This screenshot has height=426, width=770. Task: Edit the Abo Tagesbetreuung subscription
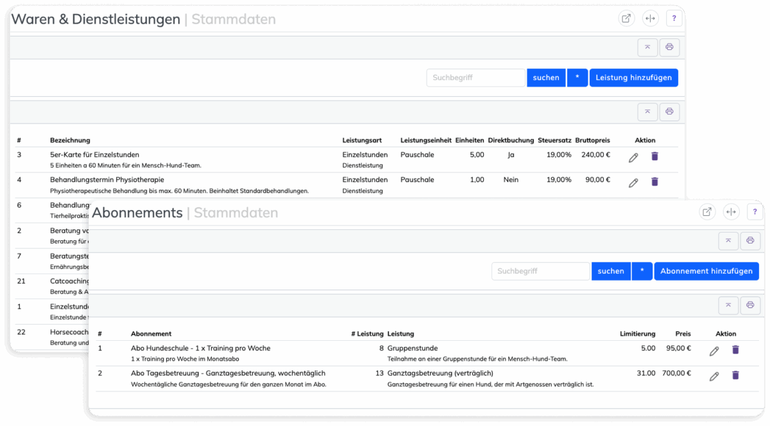point(714,376)
